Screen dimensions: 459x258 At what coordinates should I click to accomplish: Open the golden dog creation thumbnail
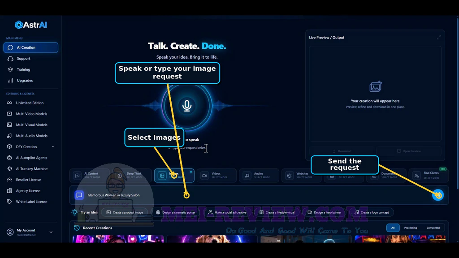[x=212, y=239]
